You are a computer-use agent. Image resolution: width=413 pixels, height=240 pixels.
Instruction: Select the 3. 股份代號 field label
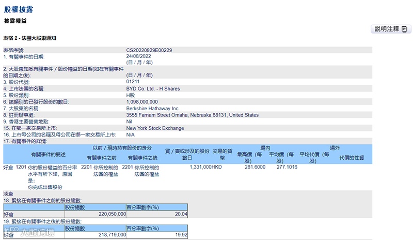click(x=17, y=82)
